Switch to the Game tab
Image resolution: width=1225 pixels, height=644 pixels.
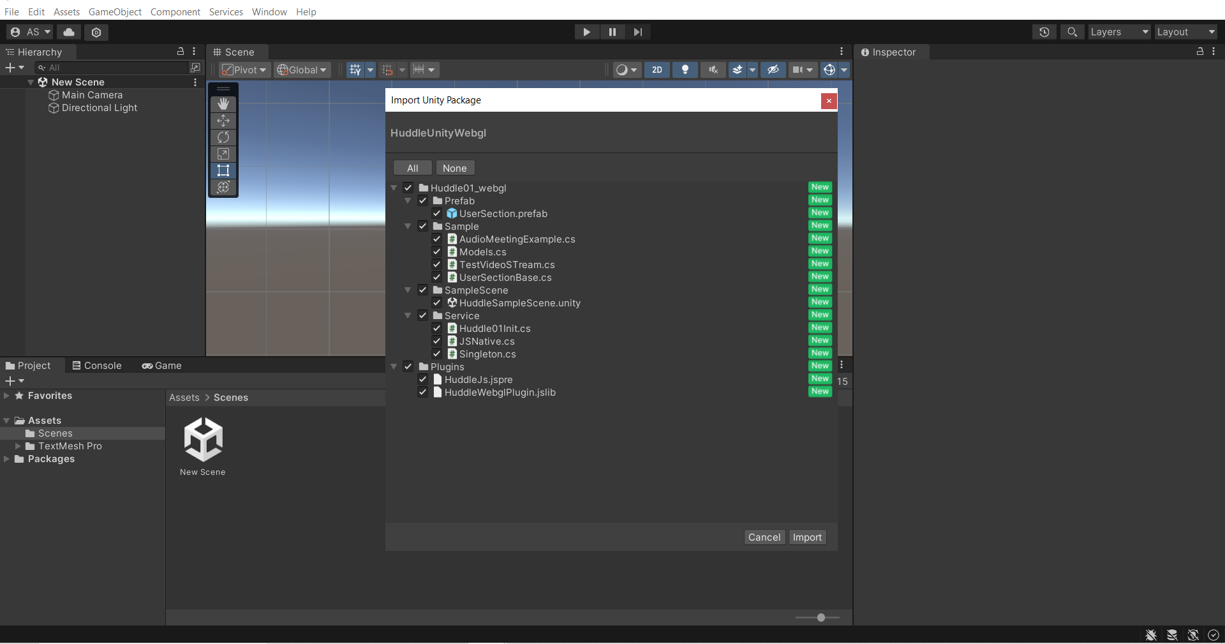[x=161, y=366]
